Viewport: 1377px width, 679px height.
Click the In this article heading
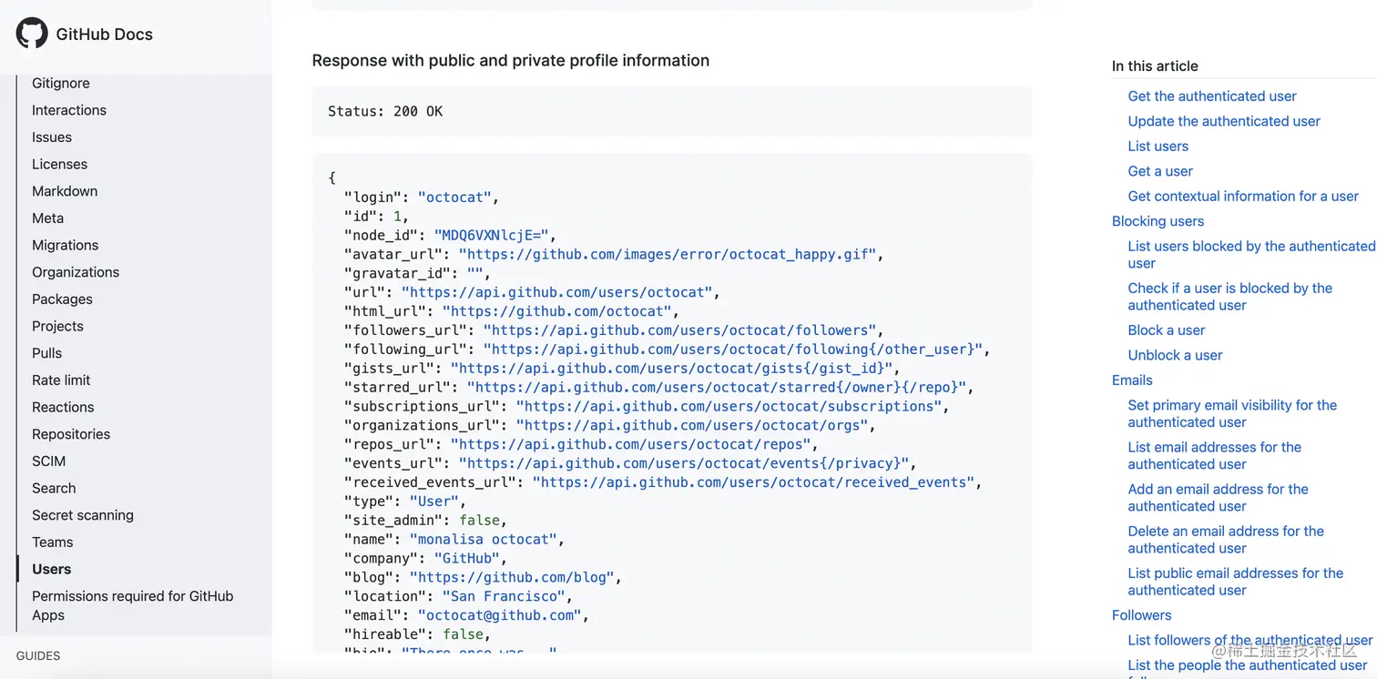(1155, 66)
